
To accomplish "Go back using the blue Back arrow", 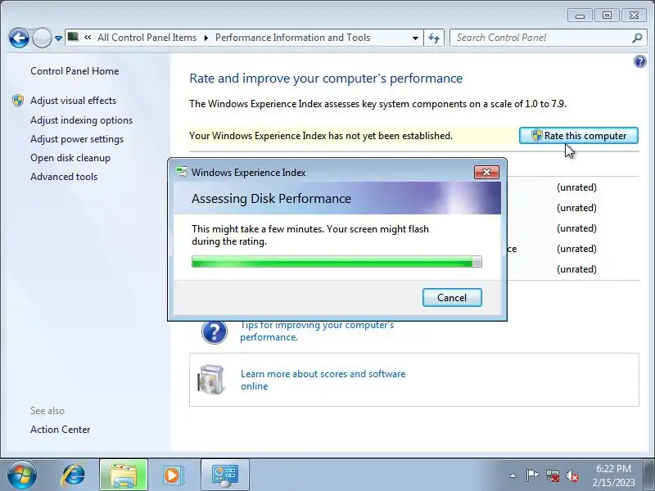I will [x=19, y=38].
